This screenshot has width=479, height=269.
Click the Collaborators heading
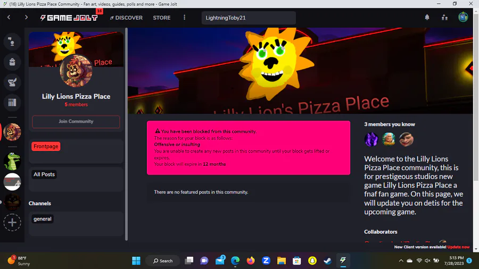(x=381, y=232)
